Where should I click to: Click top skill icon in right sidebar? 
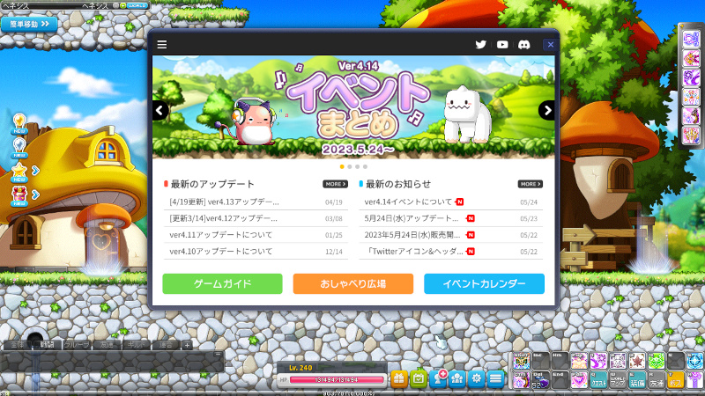click(x=691, y=40)
